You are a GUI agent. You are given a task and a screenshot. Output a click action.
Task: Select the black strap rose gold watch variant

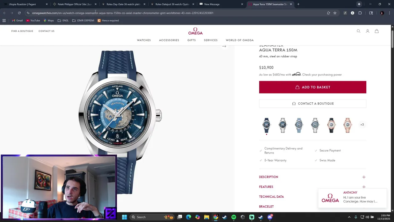[331, 125]
